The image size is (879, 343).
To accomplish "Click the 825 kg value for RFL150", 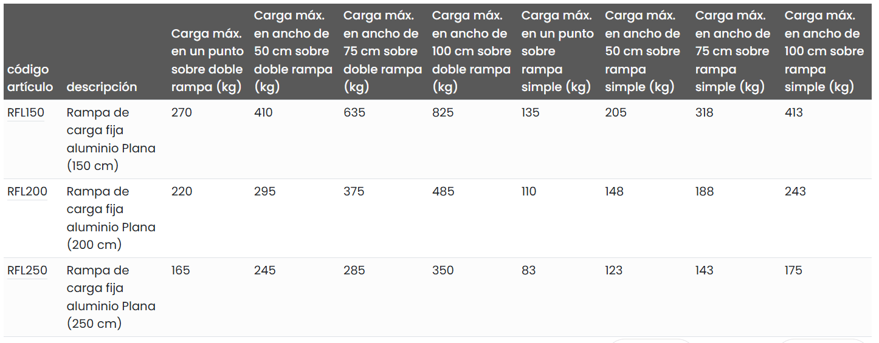I will (443, 112).
